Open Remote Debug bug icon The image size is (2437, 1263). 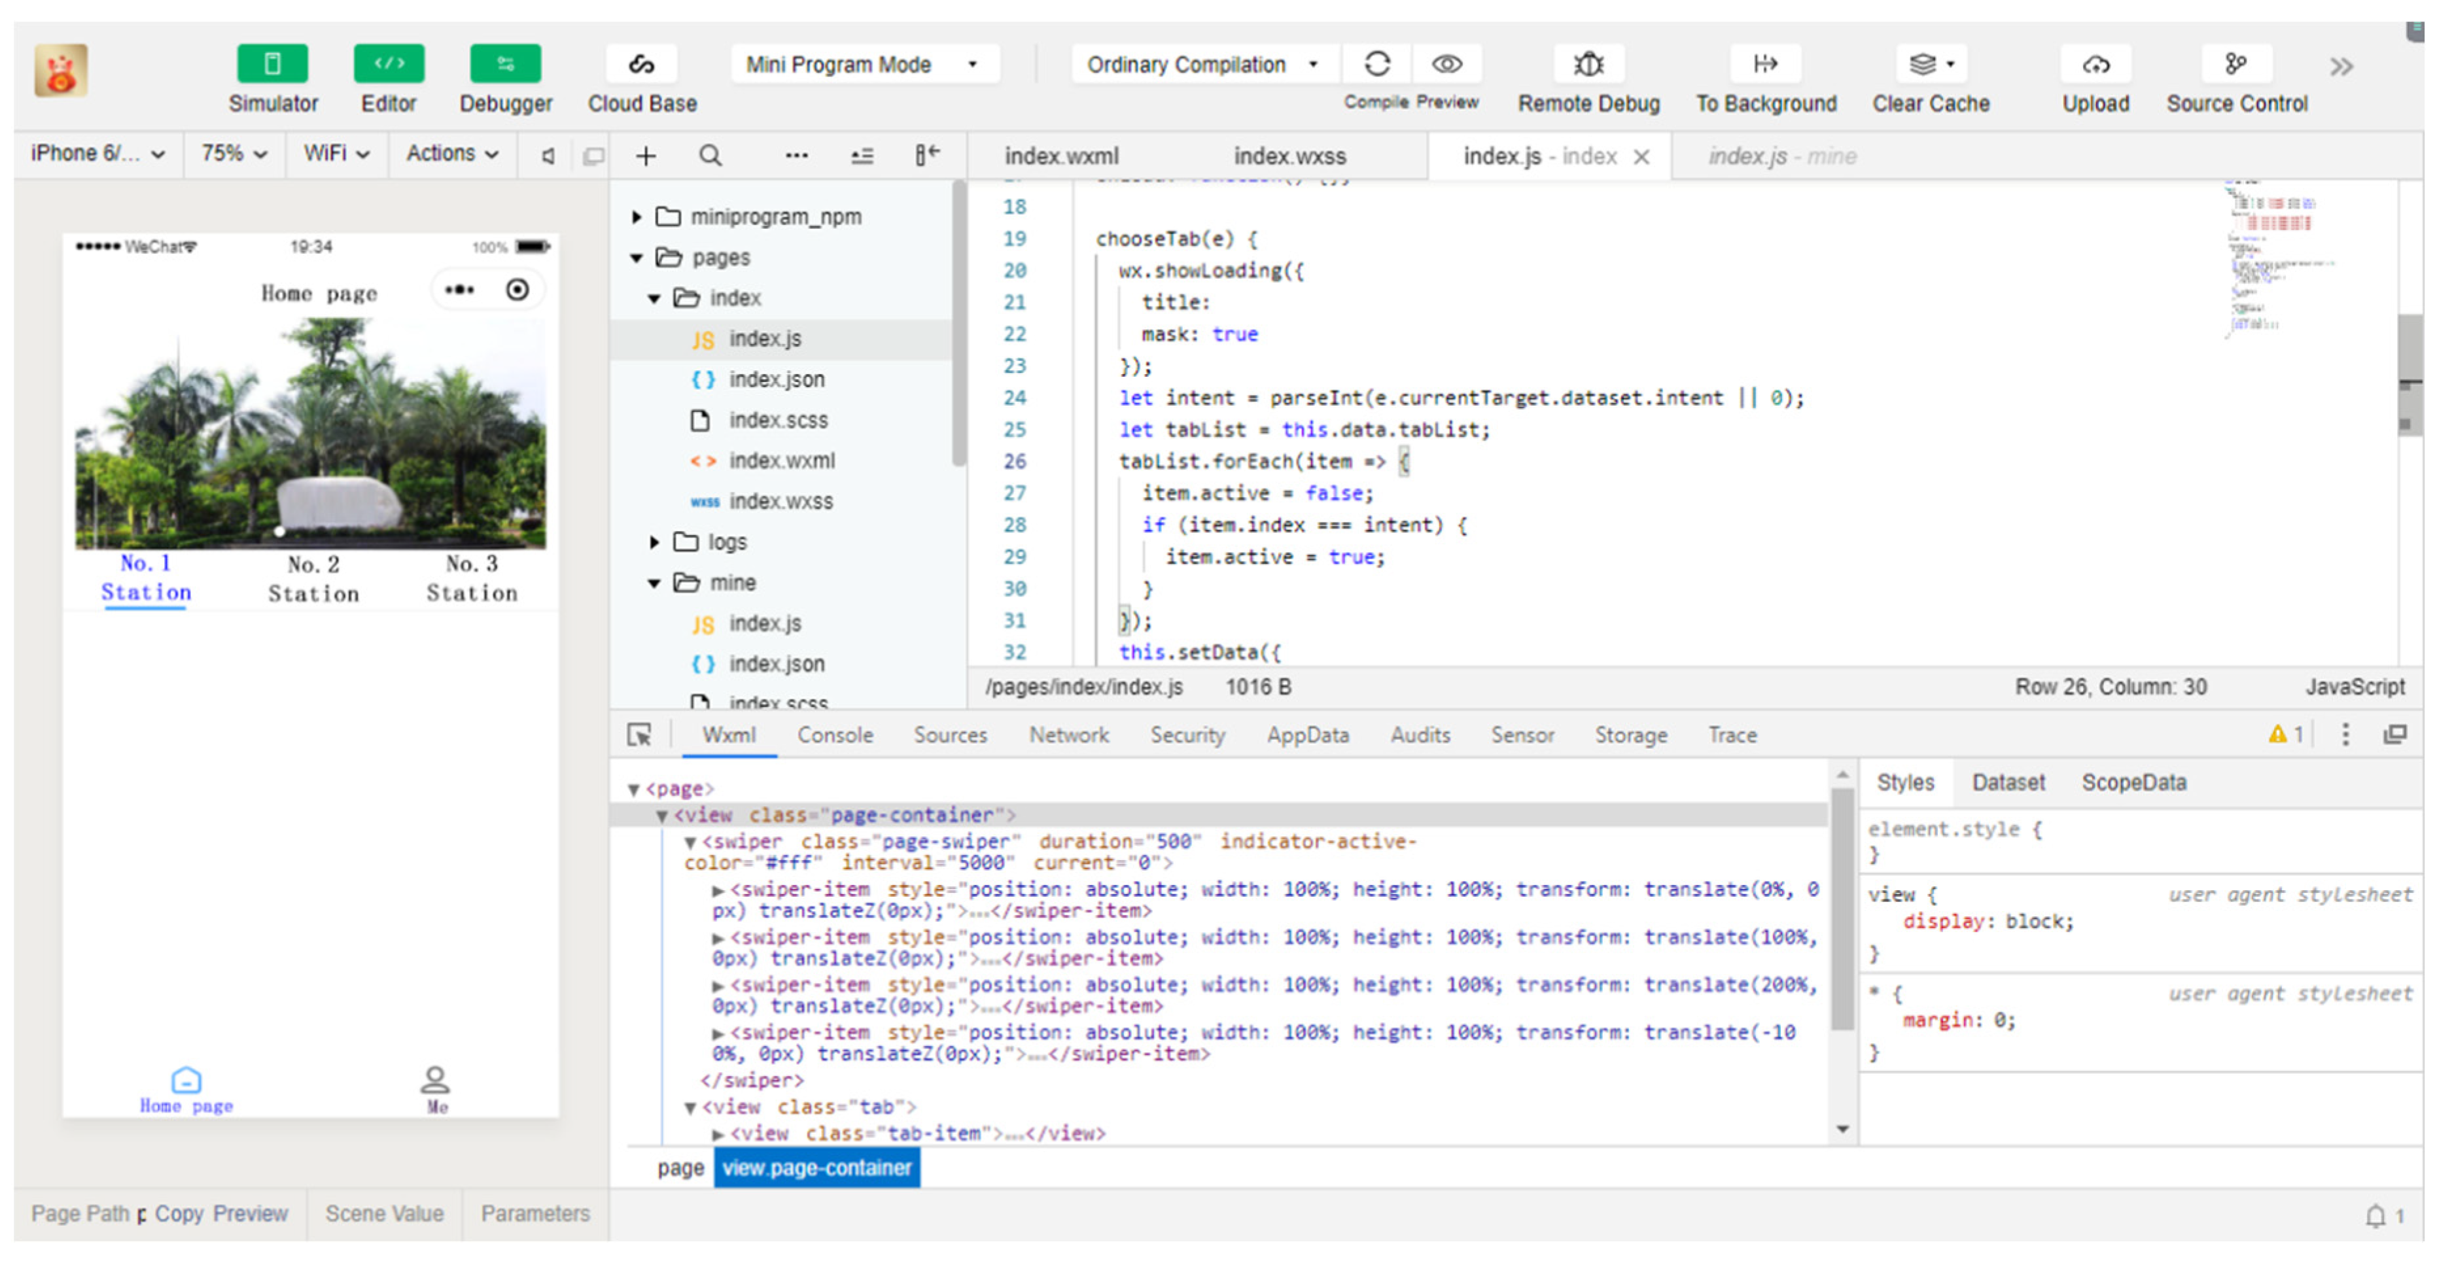(1587, 64)
